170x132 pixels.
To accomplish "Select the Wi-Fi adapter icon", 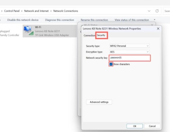I will click(29, 31).
